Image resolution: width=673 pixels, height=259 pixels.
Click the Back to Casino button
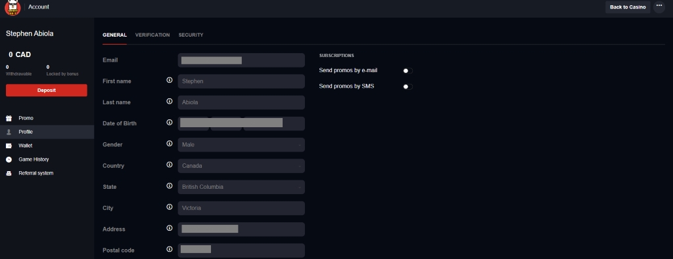[x=628, y=7]
